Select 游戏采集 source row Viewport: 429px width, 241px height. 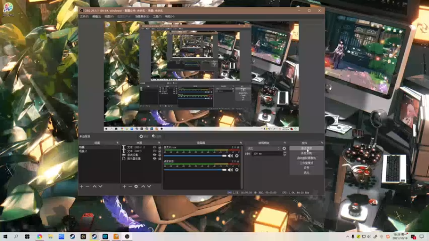(141, 155)
